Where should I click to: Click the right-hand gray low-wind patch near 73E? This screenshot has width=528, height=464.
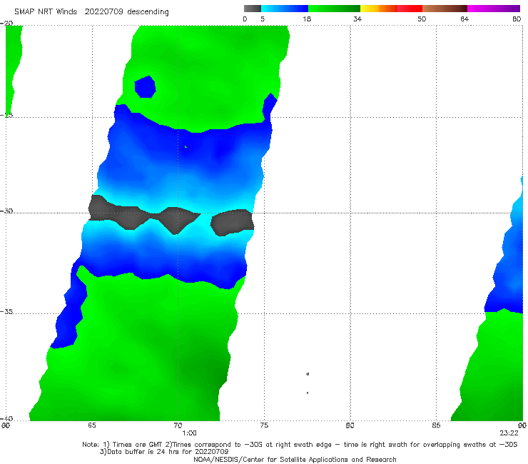point(233,223)
